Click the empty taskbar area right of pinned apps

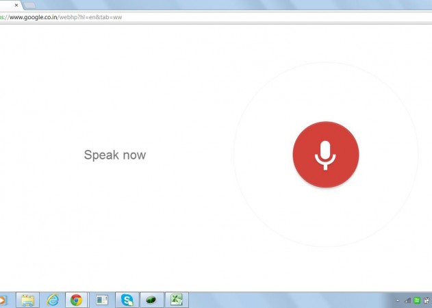pyautogui.click(x=288, y=300)
